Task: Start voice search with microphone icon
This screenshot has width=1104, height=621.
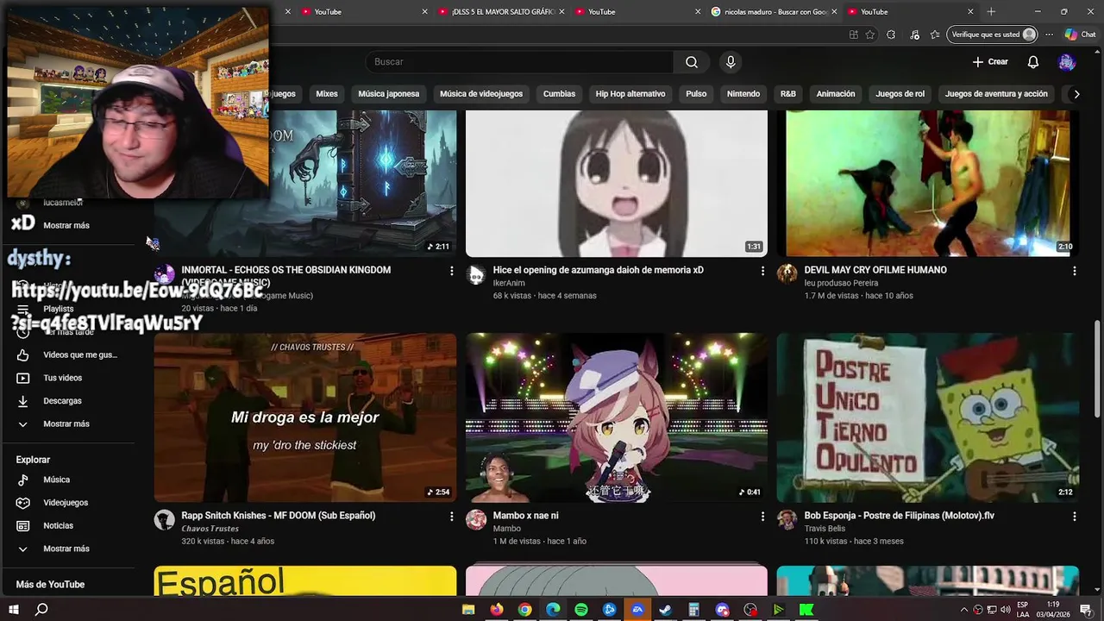Action: pyautogui.click(x=731, y=62)
